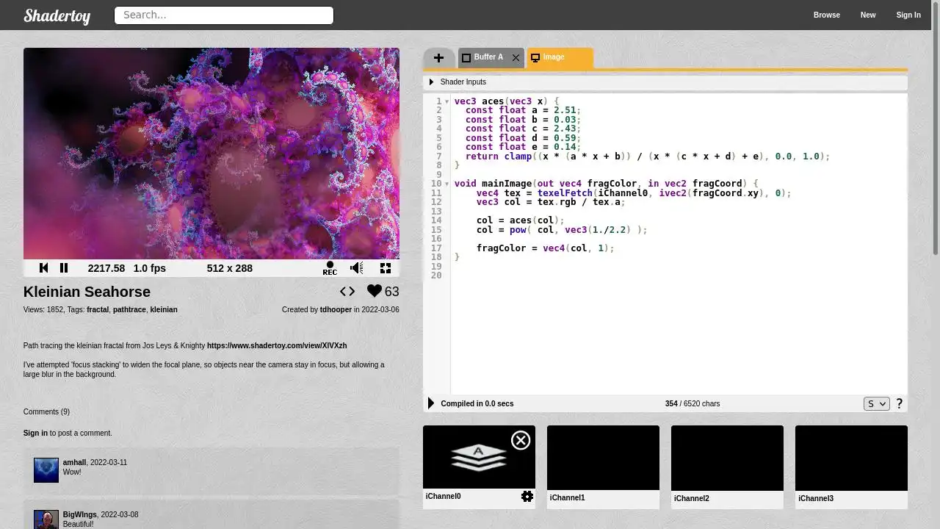
Task: Open the New menu item
Action: (x=868, y=15)
